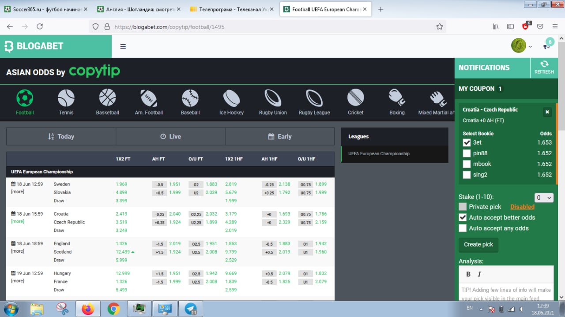
Task: Reload the page in browser
Action: pos(40,26)
